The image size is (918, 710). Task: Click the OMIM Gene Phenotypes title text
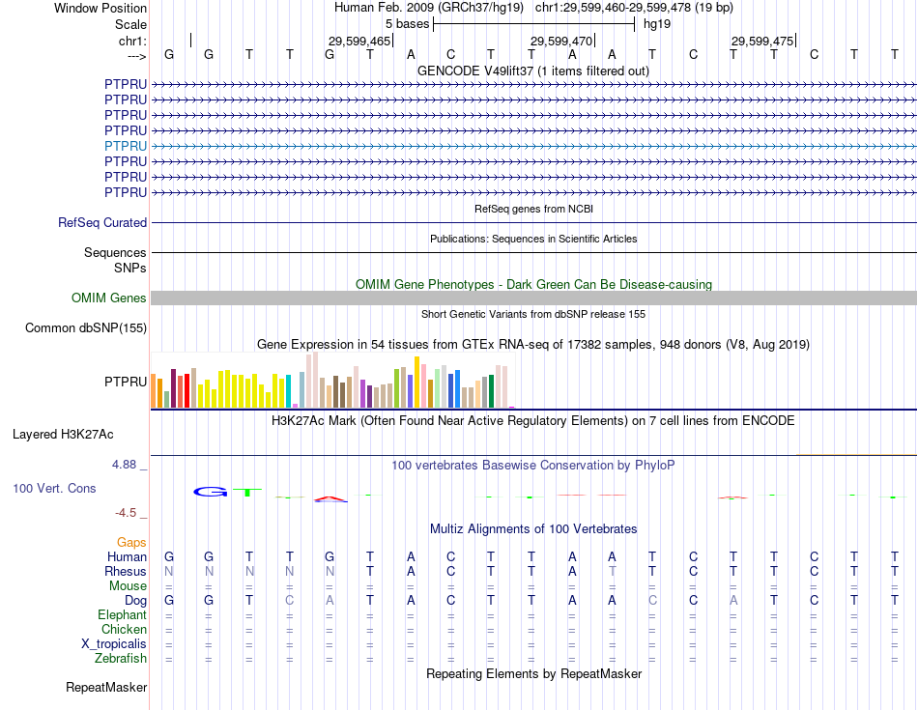pyautogui.click(x=533, y=284)
